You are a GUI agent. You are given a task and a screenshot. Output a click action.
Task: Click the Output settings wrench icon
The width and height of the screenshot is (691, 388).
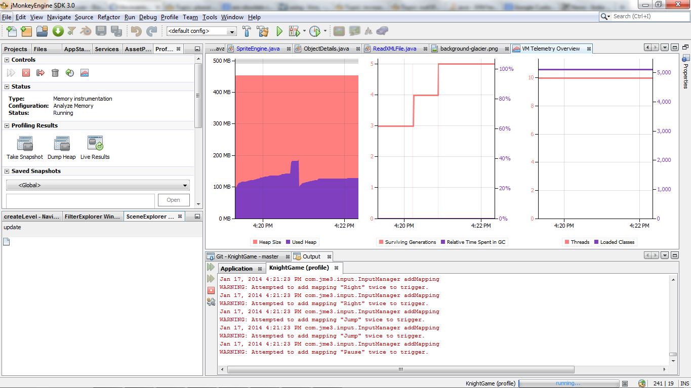pos(211,302)
